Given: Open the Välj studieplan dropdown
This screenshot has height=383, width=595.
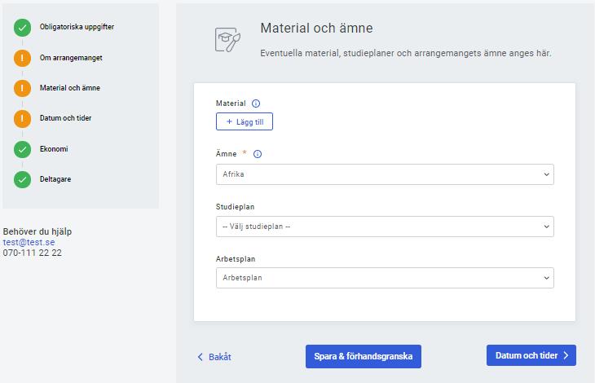Looking at the screenshot, I should (x=385, y=227).
